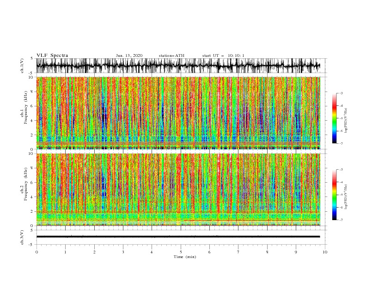Click the ch.1 spectrogram color scale bar
This screenshot has width=366, height=283.
coord(334,118)
